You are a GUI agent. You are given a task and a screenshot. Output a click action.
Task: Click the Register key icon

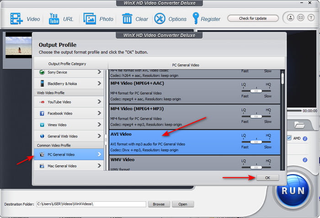click(x=196, y=18)
